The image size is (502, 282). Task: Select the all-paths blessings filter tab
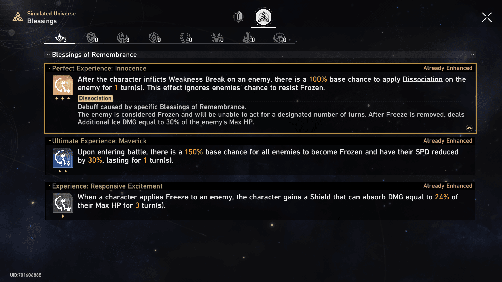click(x=60, y=38)
